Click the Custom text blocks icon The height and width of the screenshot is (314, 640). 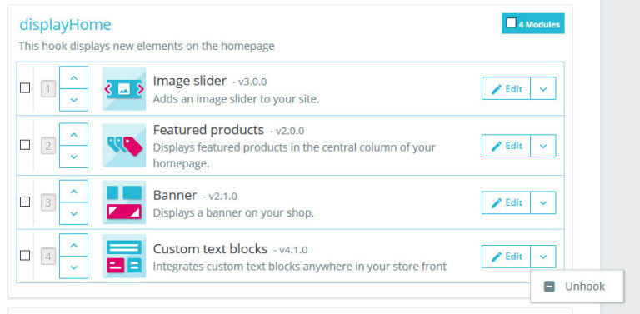tap(124, 256)
